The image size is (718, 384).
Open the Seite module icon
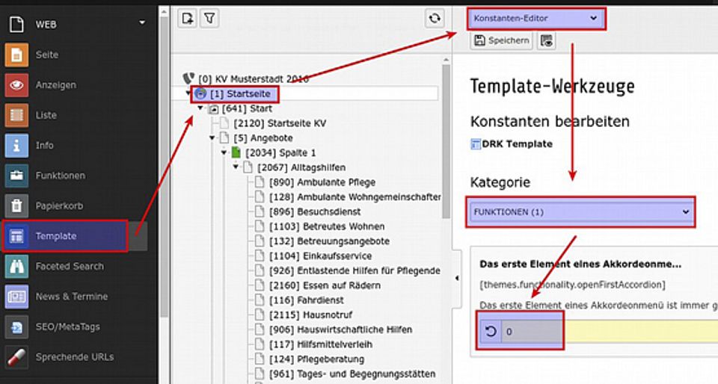click(x=16, y=55)
